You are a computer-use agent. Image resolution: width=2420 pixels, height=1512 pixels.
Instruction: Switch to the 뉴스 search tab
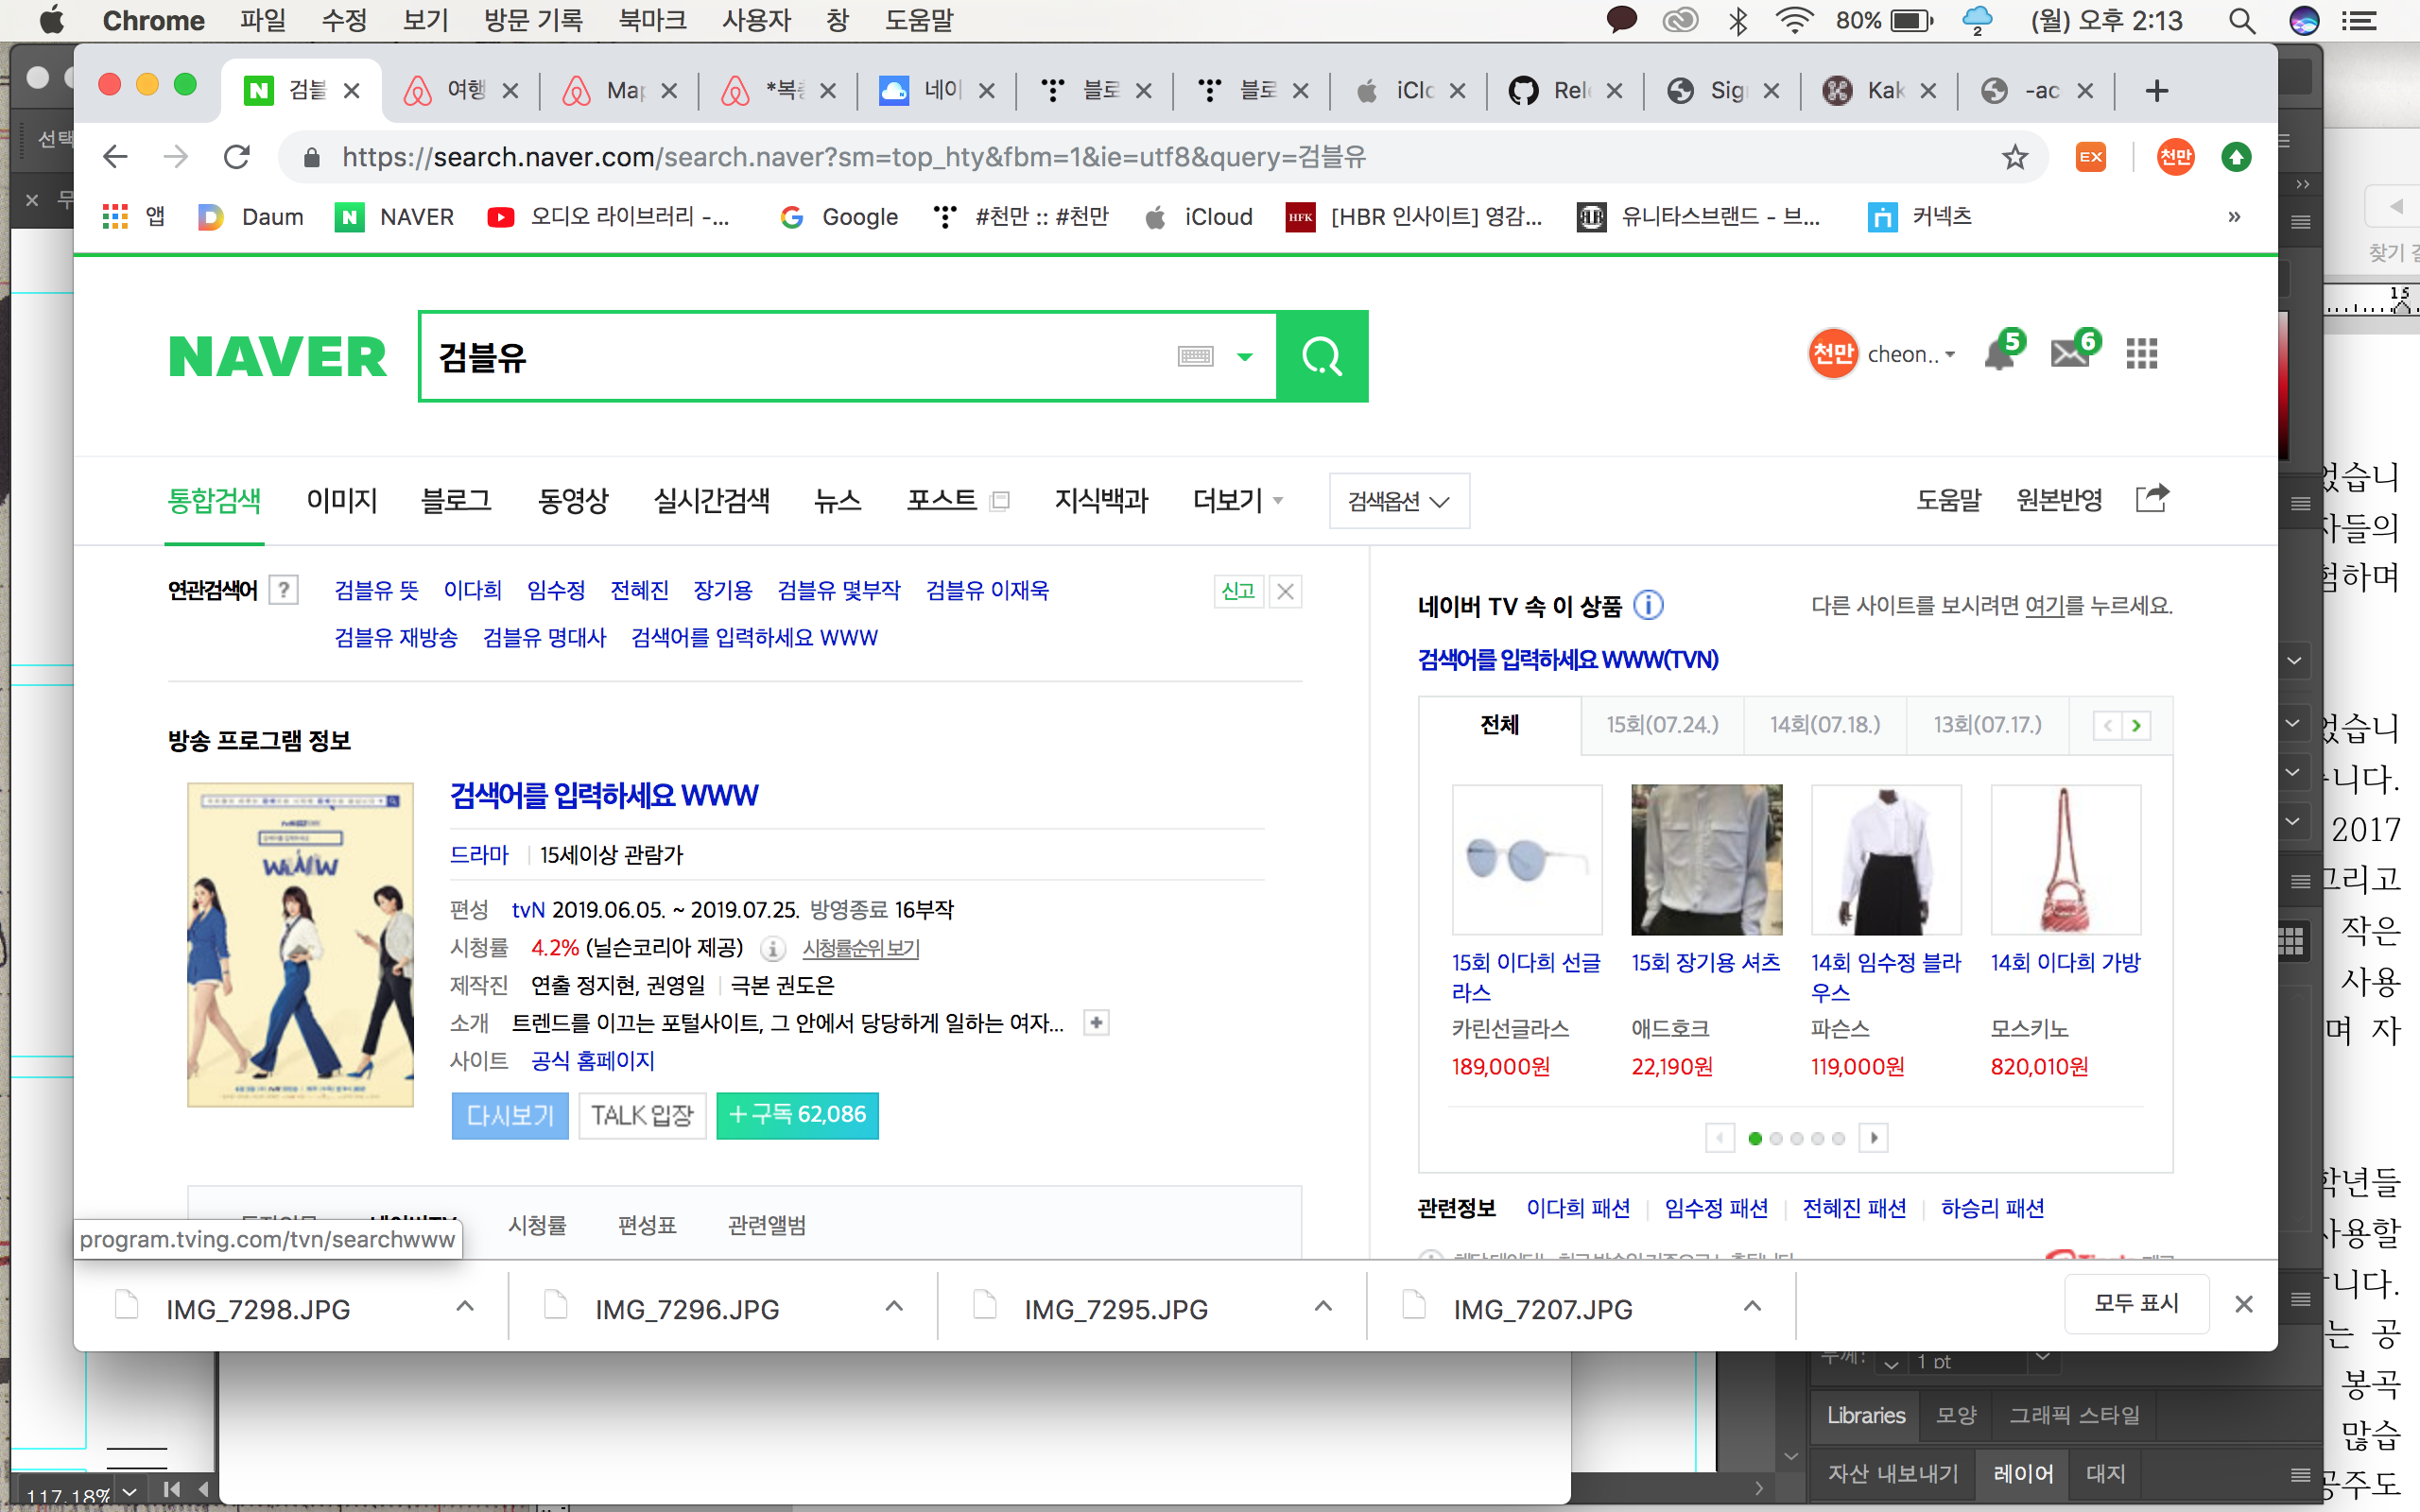click(838, 500)
